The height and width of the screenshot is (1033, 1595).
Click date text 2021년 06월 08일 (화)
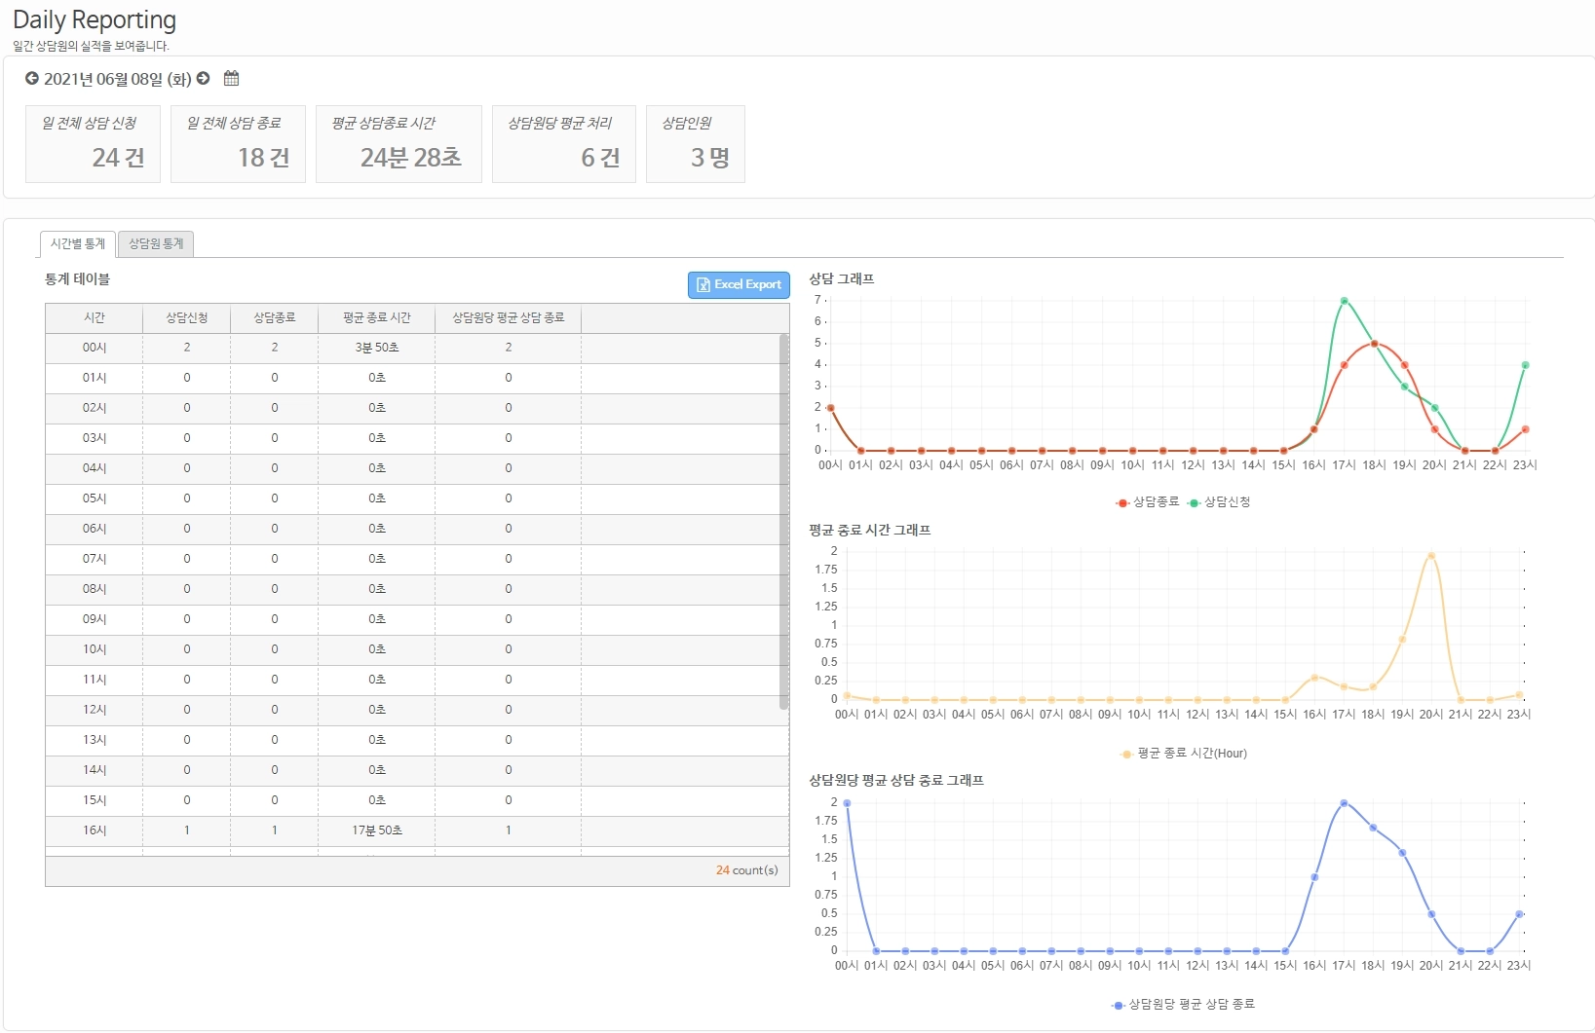tap(118, 79)
